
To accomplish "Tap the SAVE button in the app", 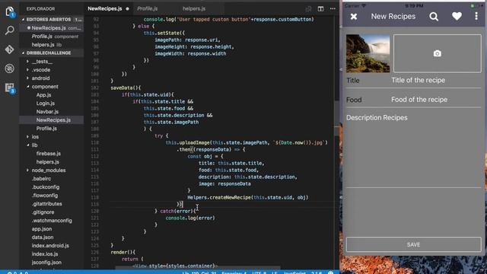I will coord(414,245).
